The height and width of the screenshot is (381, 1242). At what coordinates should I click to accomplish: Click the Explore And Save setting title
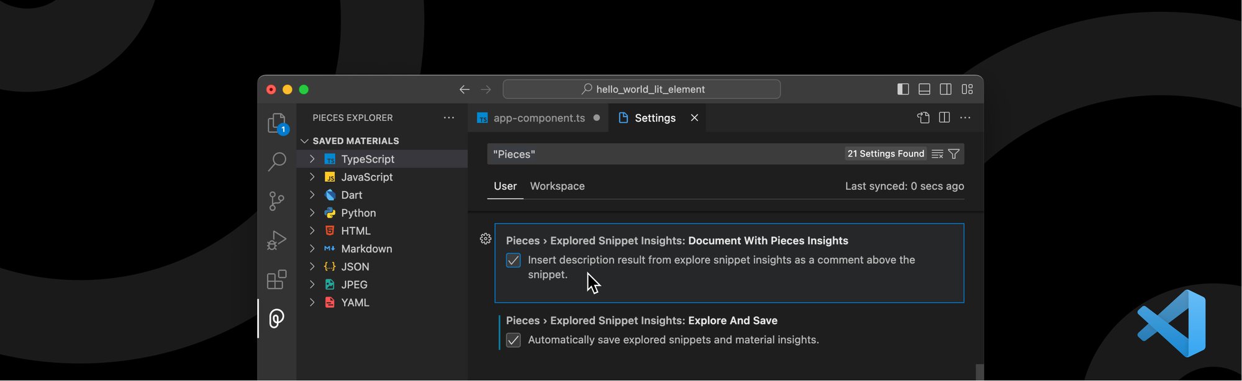733,321
